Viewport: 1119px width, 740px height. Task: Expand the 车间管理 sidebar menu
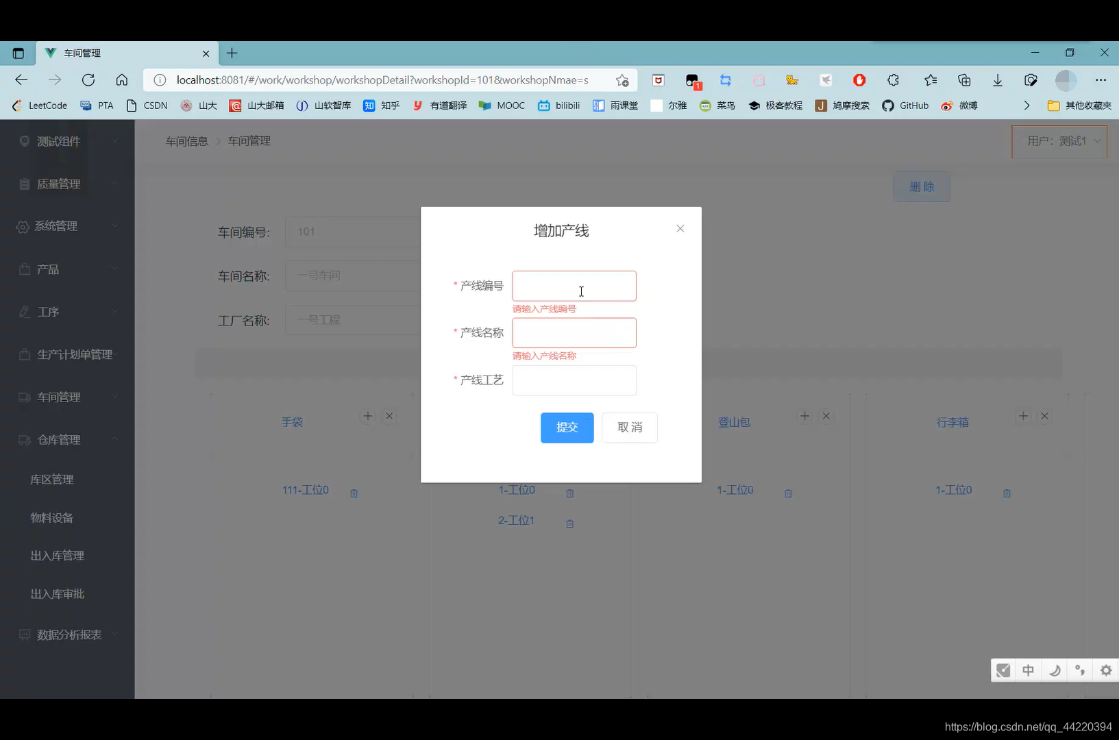pyautogui.click(x=67, y=397)
